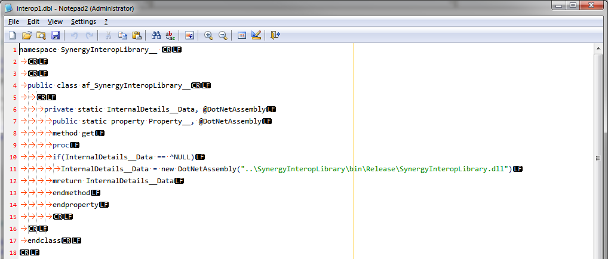Open the Edit menu
The height and width of the screenshot is (259, 608).
pos(33,21)
